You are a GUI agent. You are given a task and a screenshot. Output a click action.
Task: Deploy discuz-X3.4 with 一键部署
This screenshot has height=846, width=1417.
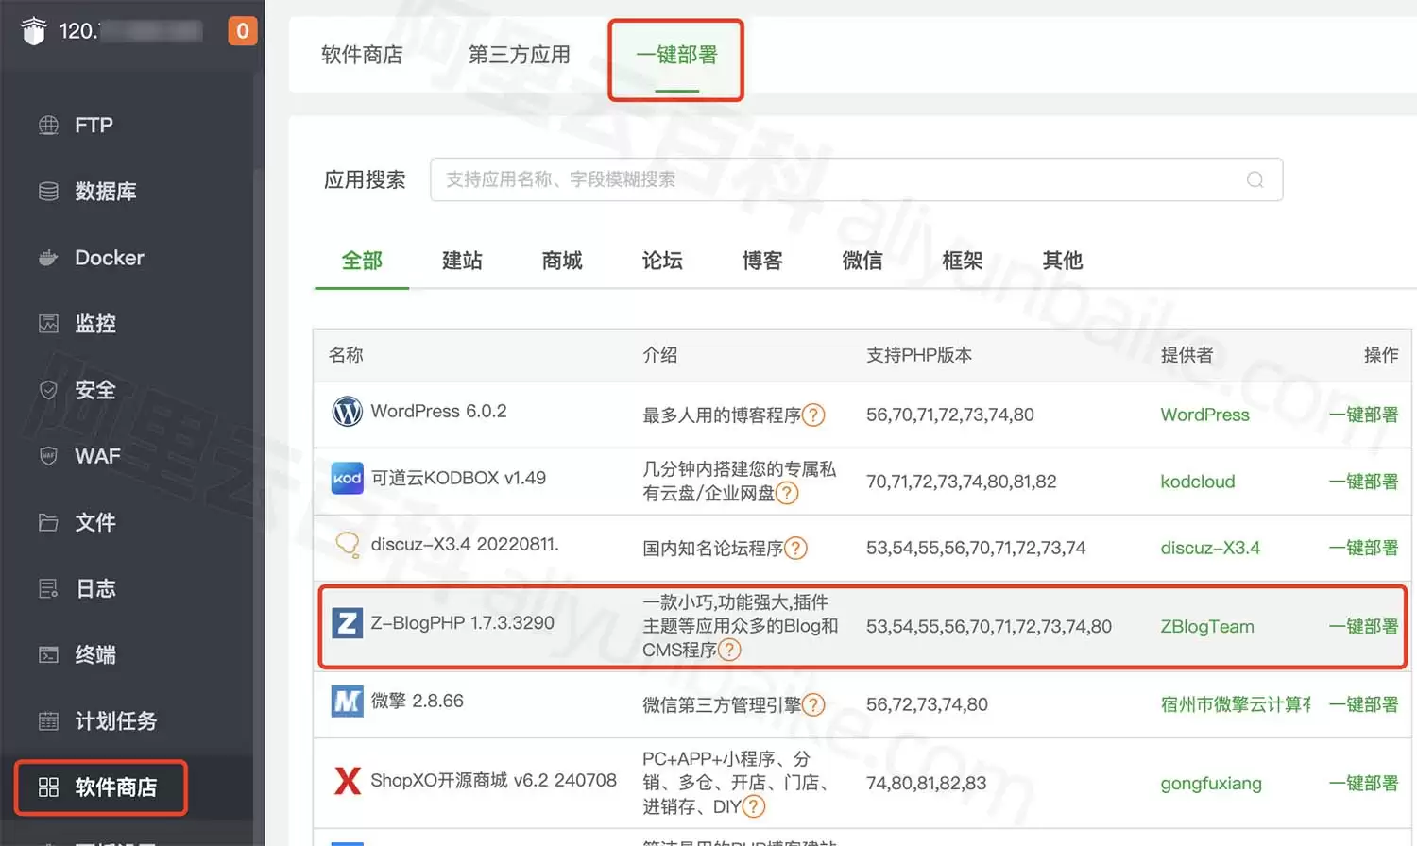pyautogui.click(x=1363, y=548)
